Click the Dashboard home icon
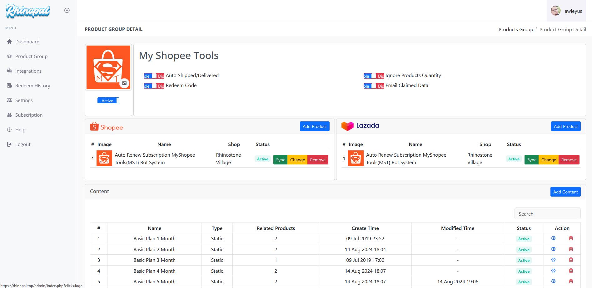Viewport: 592px width, 288px height. click(x=9, y=41)
